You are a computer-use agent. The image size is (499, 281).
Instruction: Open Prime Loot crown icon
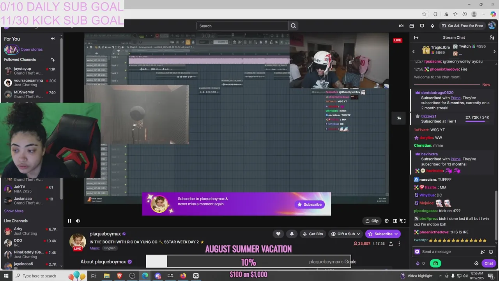tap(401, 26)
